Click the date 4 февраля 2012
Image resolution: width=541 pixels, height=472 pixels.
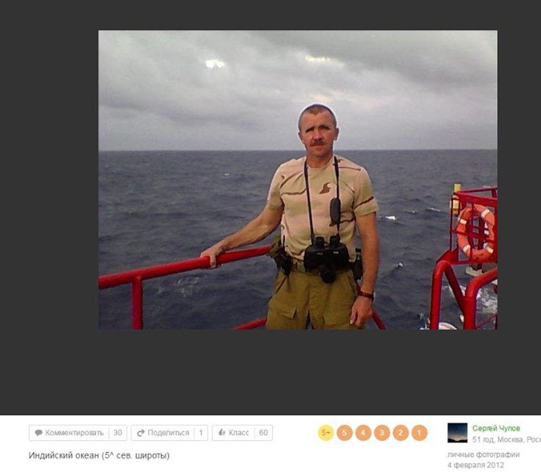click(477, 465)
